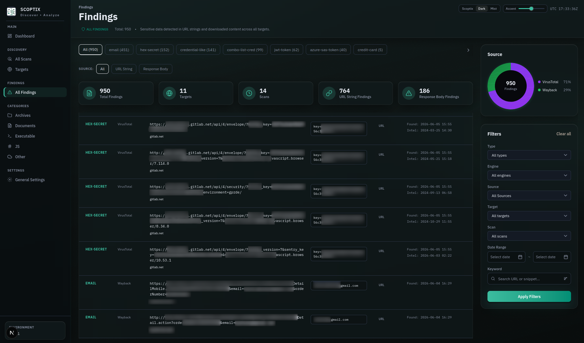Adjust the Accent slider handle
Screen dimensions: 584x343
531,9
